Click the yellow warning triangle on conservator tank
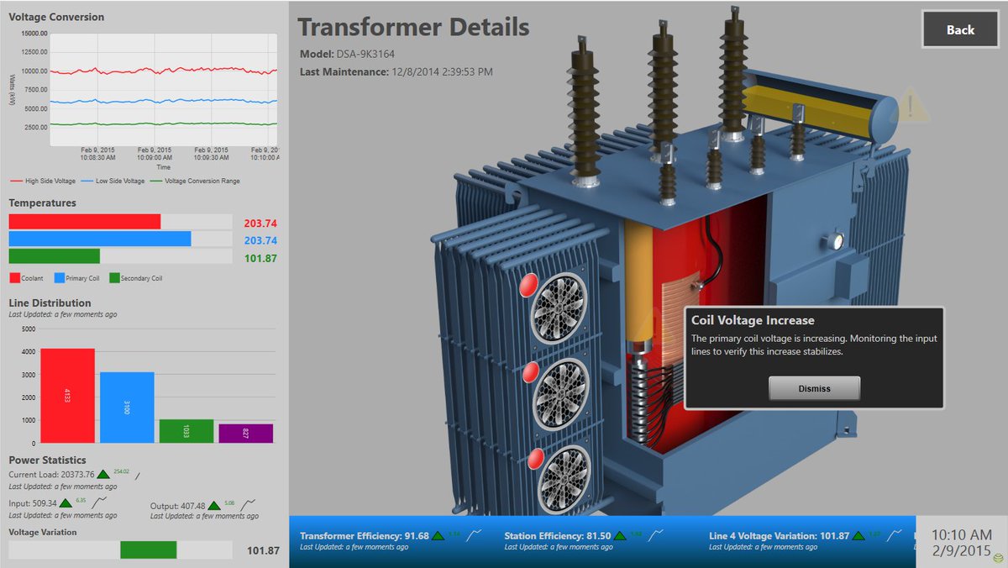Viewport: 1008px width, 568px height. (911, 106)
